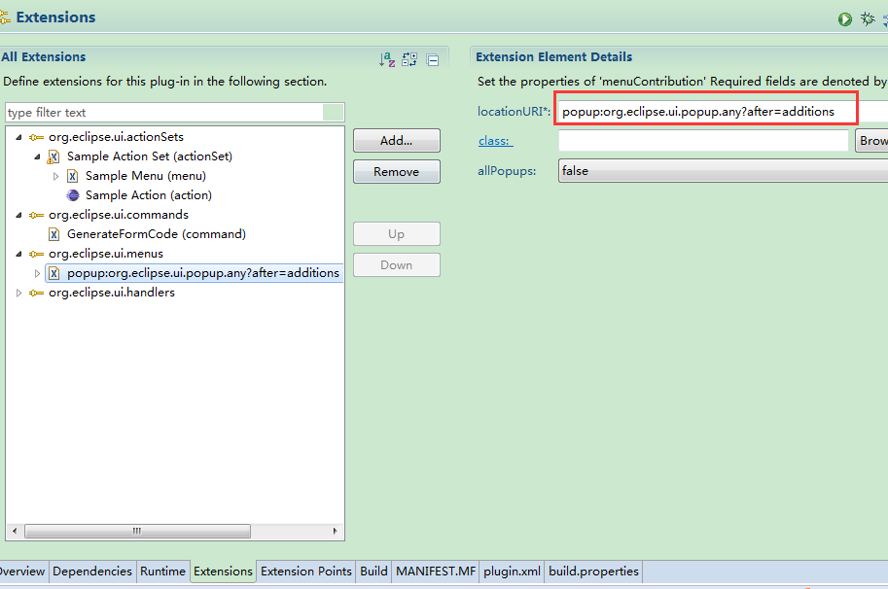The image size is (888, 589).
Task: Switch to Build tab
Action: [373, 572]
